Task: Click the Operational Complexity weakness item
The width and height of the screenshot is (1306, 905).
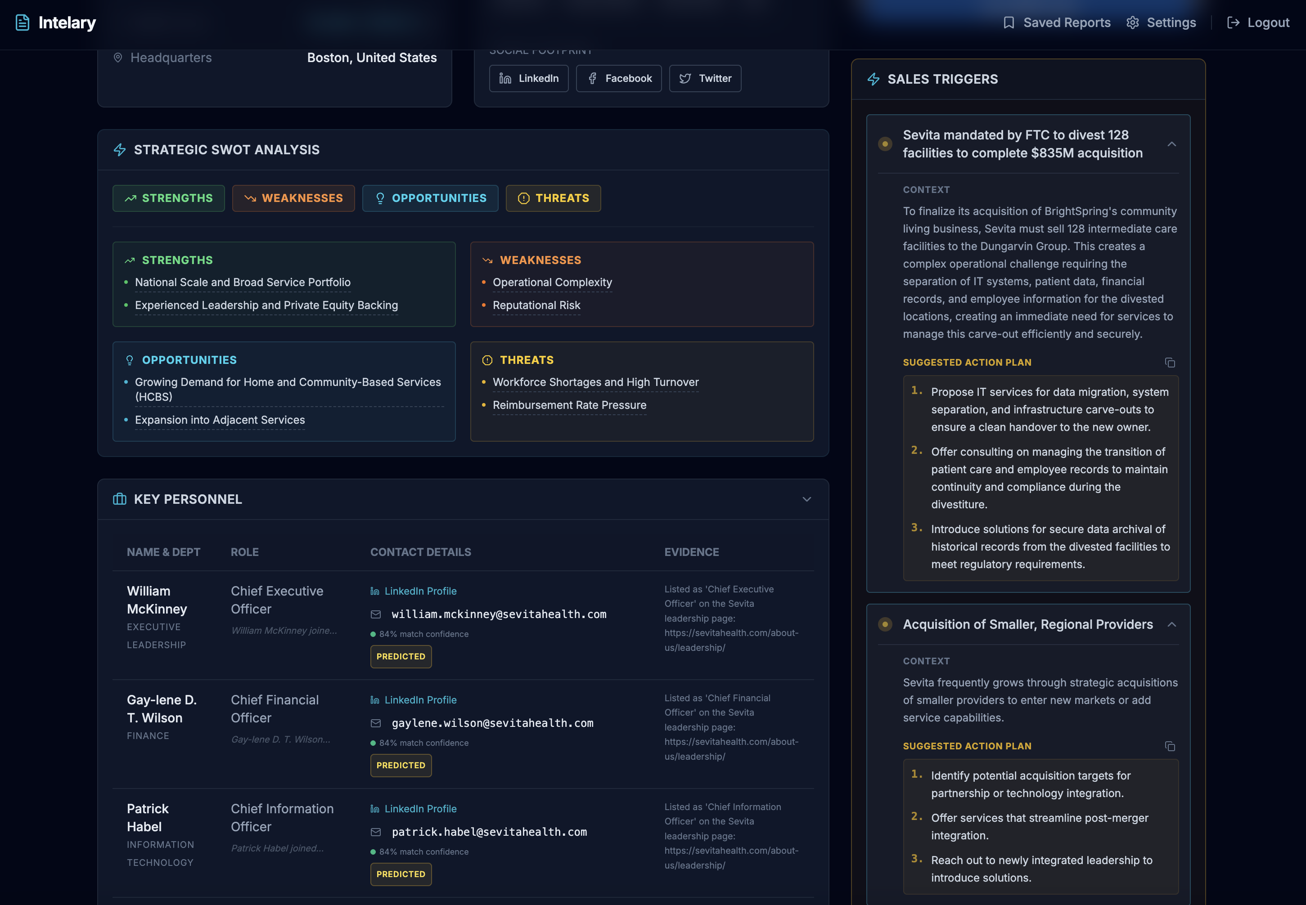Action: pyautogui.click(x=552, y=282)
